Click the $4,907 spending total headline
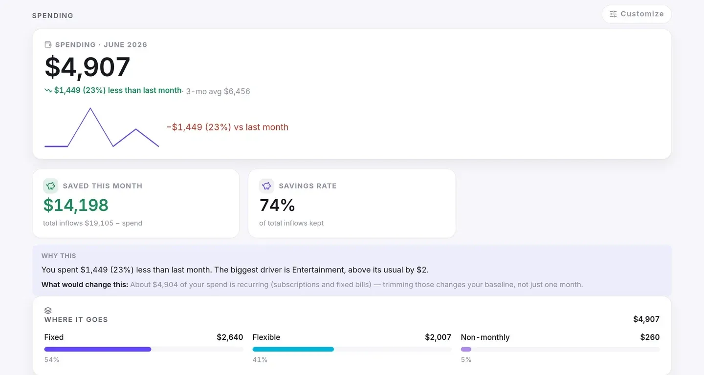 pyautogui.click(x=88, y=67)
